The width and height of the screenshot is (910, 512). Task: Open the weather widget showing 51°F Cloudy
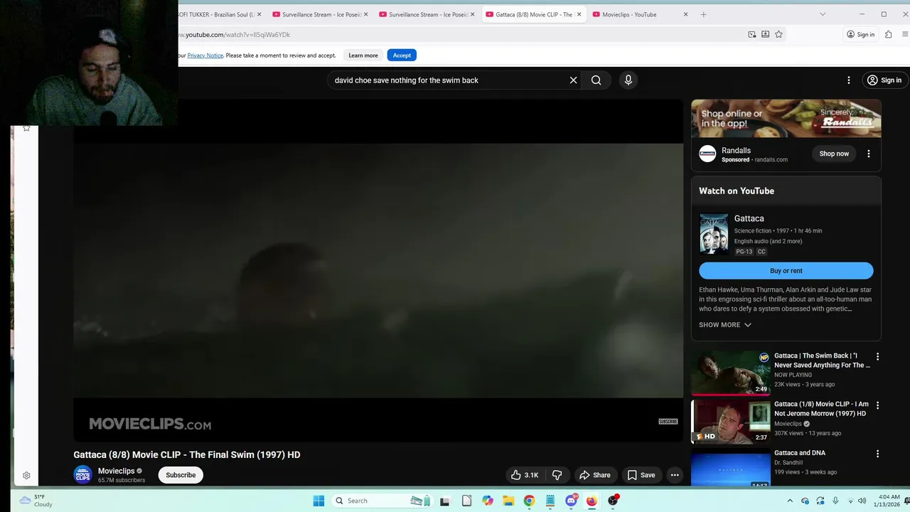pyautogui.click(x=36, y=501)
